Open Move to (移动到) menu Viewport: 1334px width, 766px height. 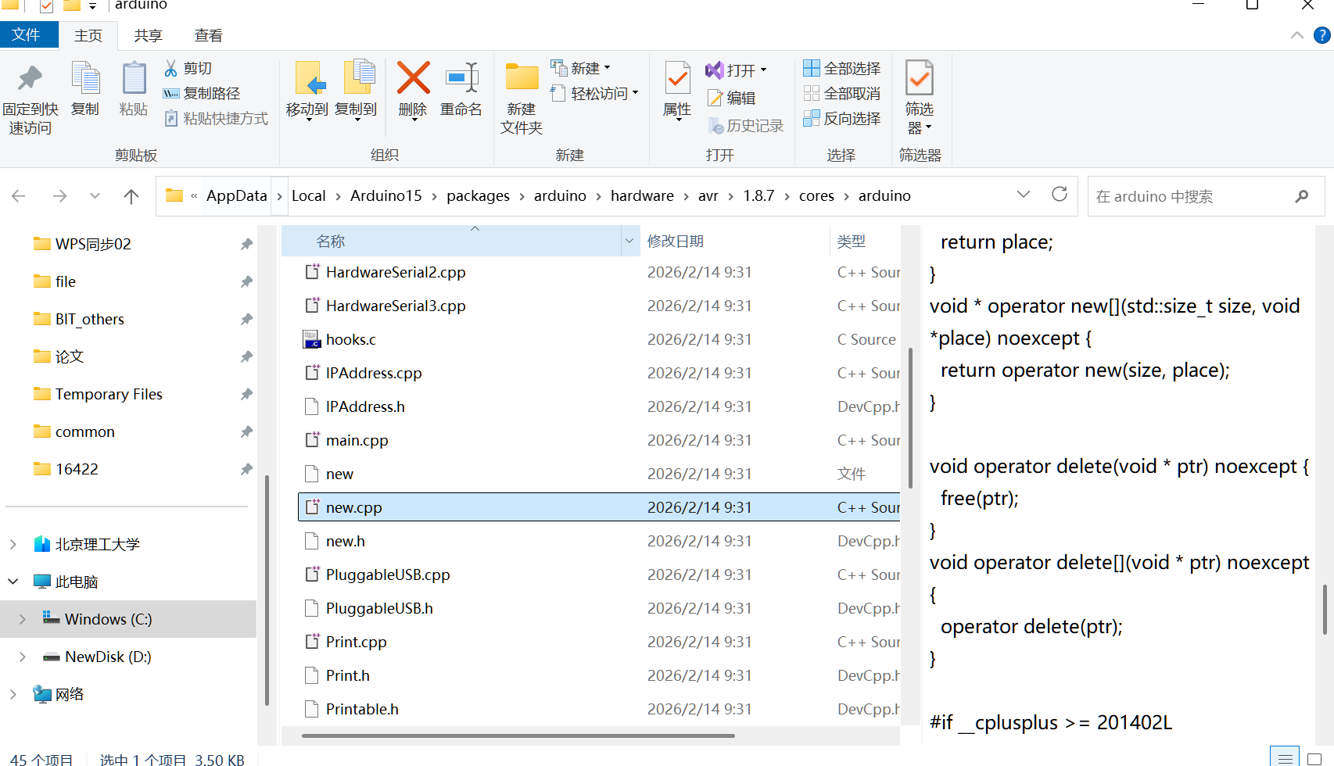307,91
